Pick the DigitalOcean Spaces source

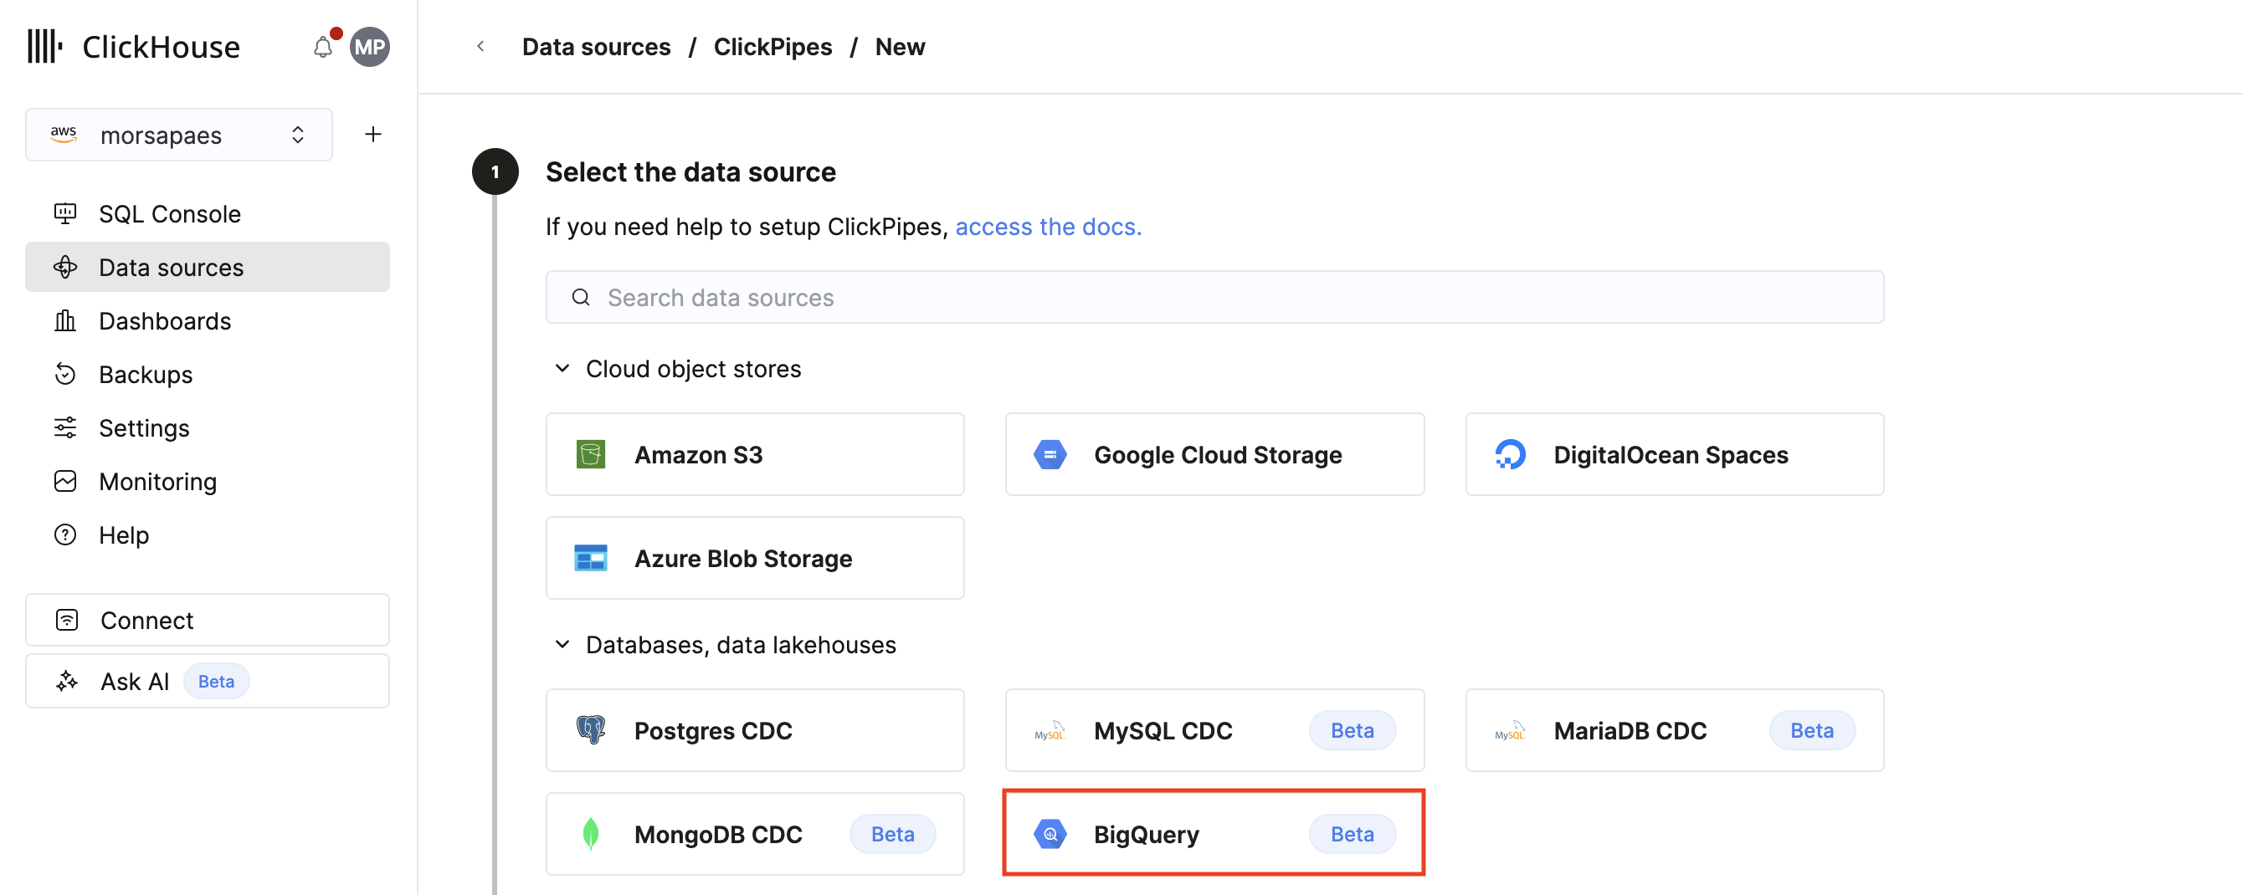(1673, 453)
